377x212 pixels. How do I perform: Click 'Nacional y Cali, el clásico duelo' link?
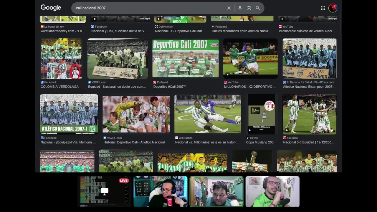[x=119, y=31]
